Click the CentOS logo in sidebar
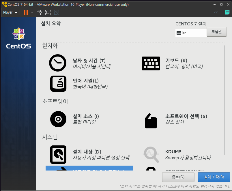232x191 pixels. coord(19,38)
